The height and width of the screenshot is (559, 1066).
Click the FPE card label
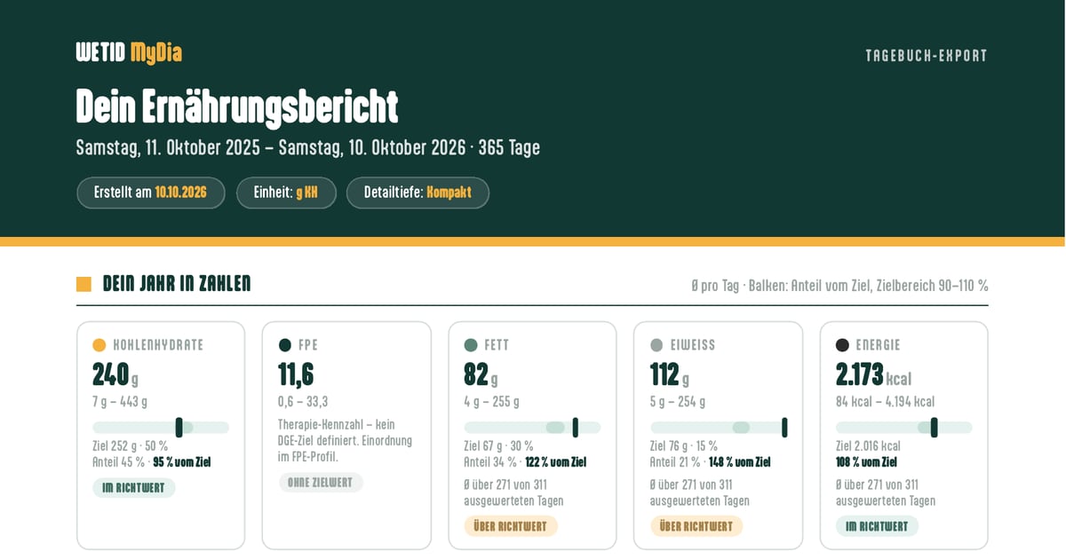[308, 345]
